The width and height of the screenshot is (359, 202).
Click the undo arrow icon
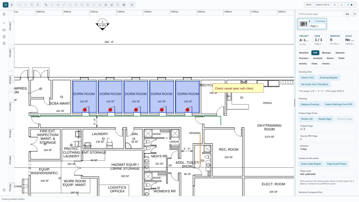[20, 5]
